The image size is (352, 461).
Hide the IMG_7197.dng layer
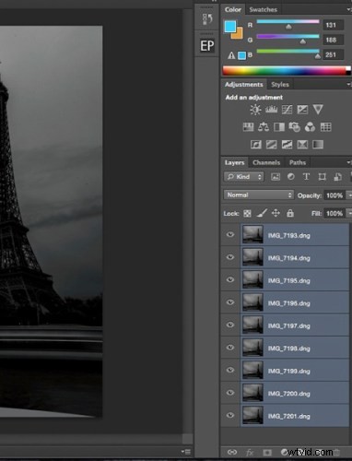pyautogui.click(x=230, y=325)
